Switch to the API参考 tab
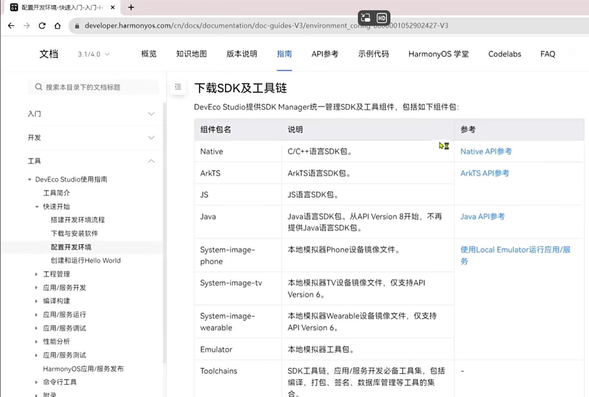 point(325,54)
